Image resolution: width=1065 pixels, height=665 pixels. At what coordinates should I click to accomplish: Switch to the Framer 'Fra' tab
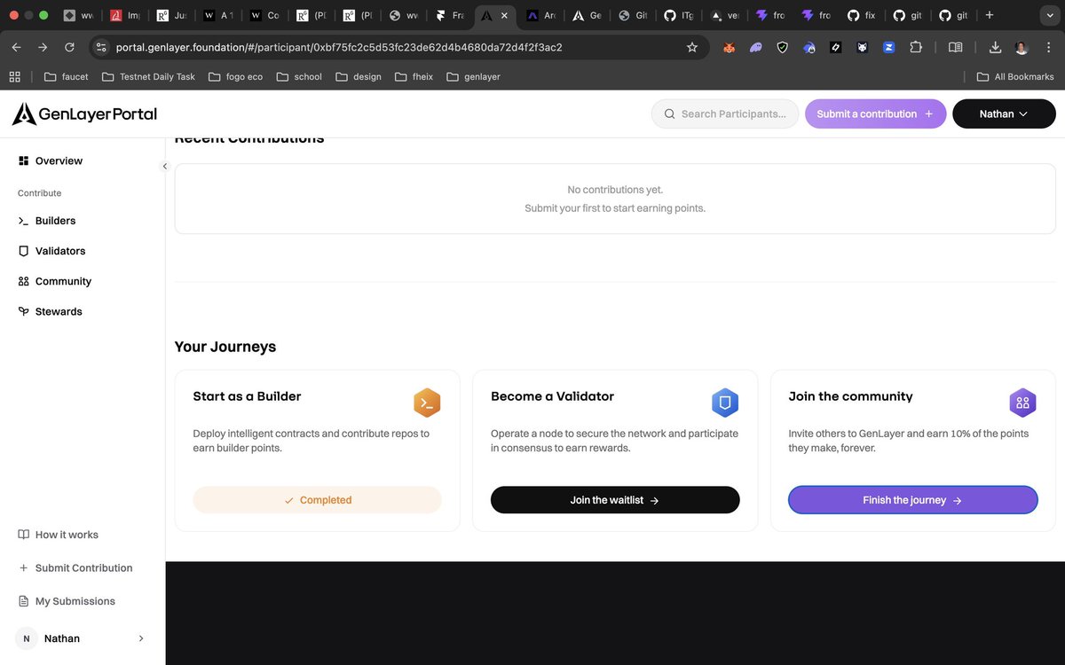tap(450, 16)
